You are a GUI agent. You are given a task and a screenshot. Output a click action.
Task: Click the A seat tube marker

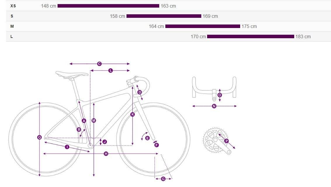click(x=84, y=121)
